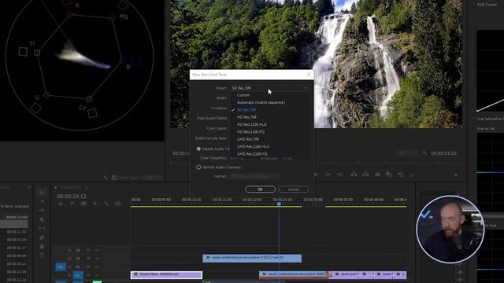Click Go to Out point control
Image resolution: width=504 pixels, height=283 pixels.
tap(339, 175)
